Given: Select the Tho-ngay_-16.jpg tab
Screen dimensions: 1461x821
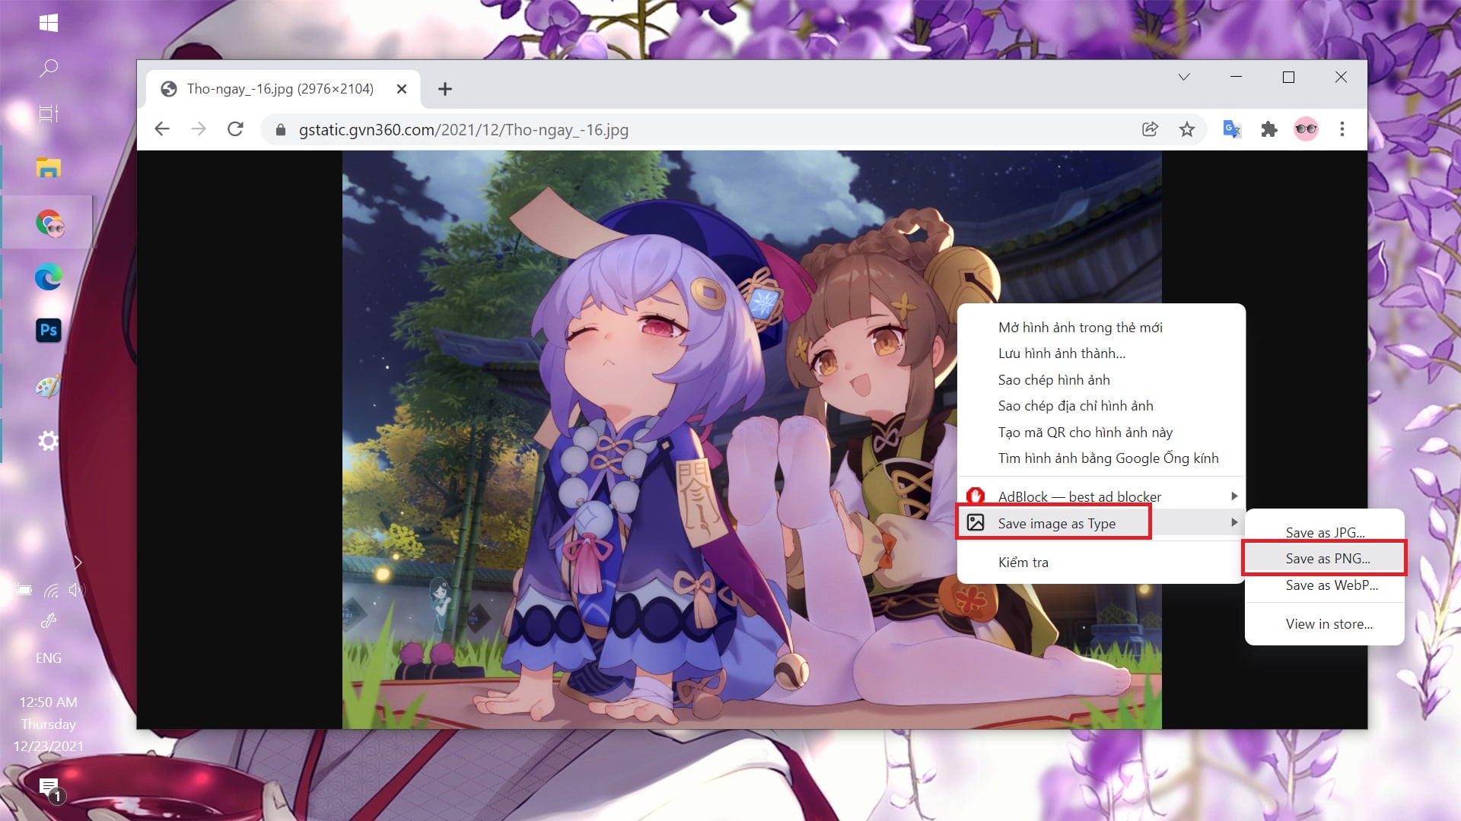Looking at the screenshot, I should (282, 89).
